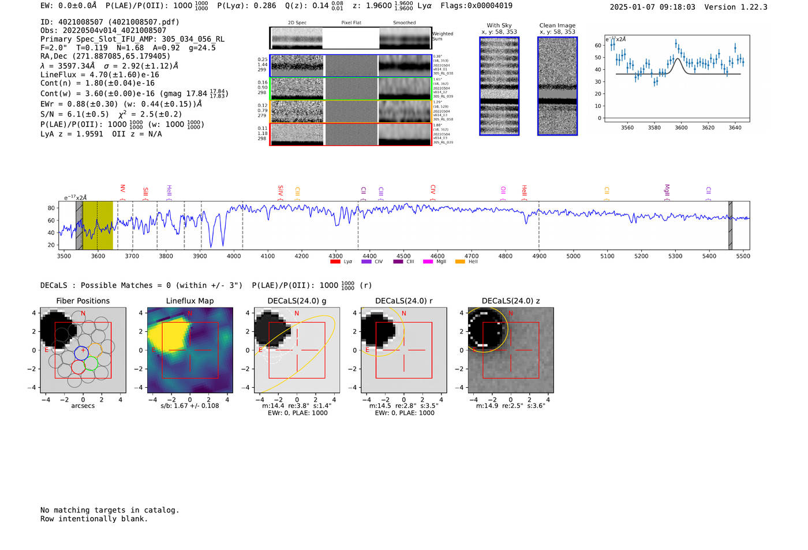Click the Pixel Flat column heading
This screenshot has width=808, height=550.
click(x=351, y=23)
